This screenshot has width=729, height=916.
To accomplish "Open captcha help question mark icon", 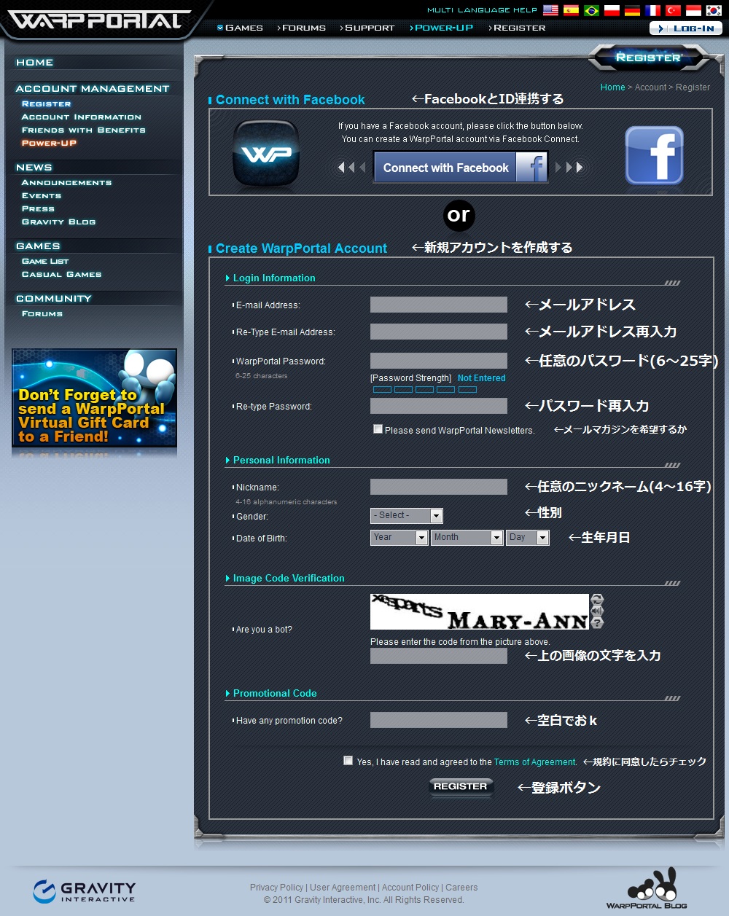I will click(597, 623).
